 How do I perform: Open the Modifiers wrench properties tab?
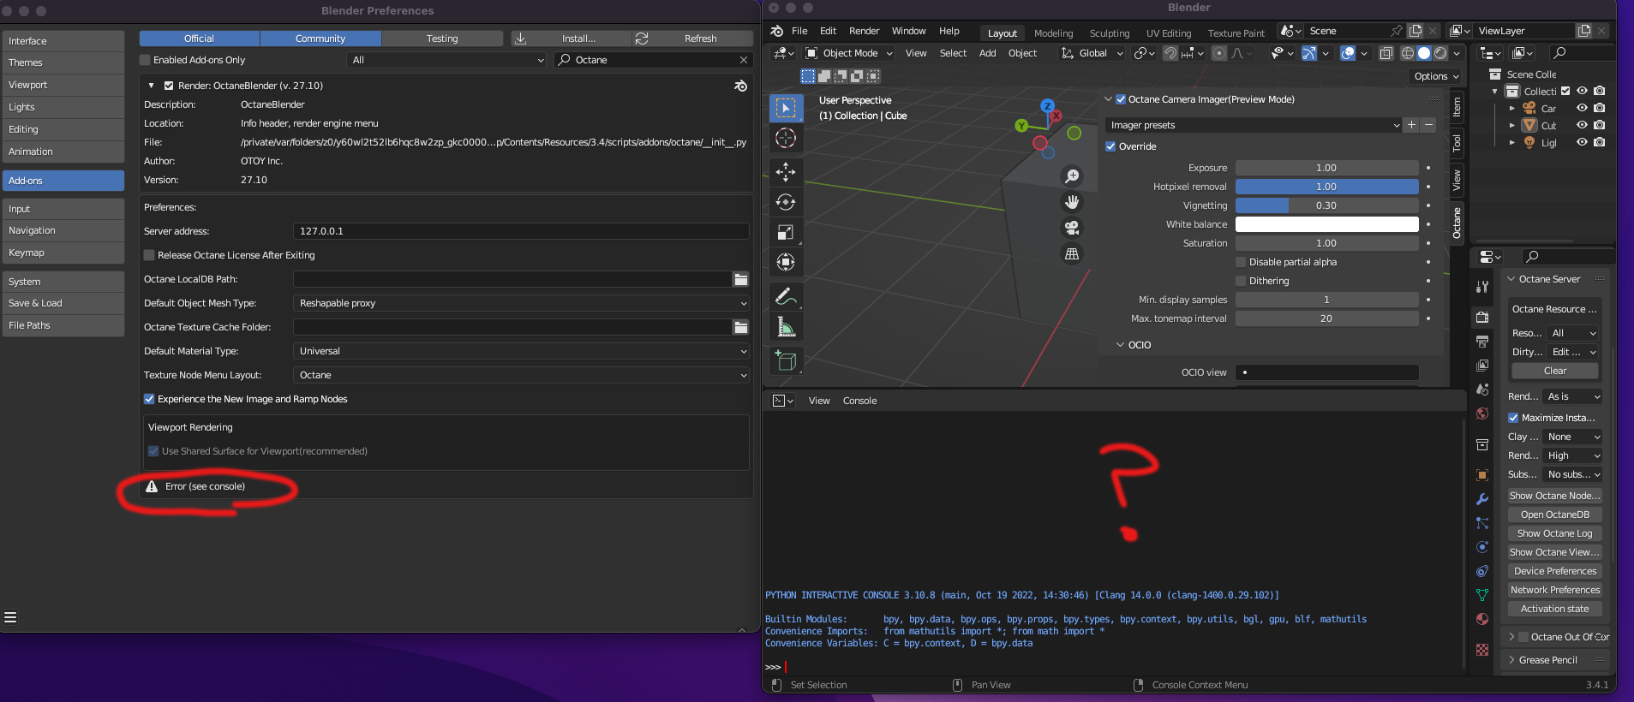click(x=1482, y=499)
